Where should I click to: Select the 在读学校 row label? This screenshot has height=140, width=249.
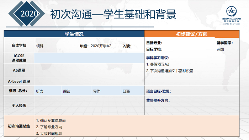coord(19,45)
